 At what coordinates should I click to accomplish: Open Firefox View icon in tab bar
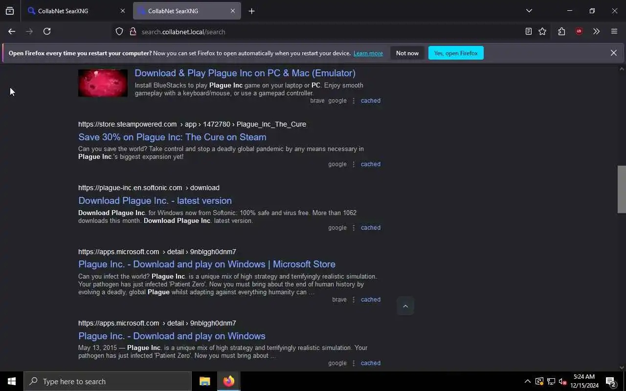pyautogui.click(x=10, y=11)
